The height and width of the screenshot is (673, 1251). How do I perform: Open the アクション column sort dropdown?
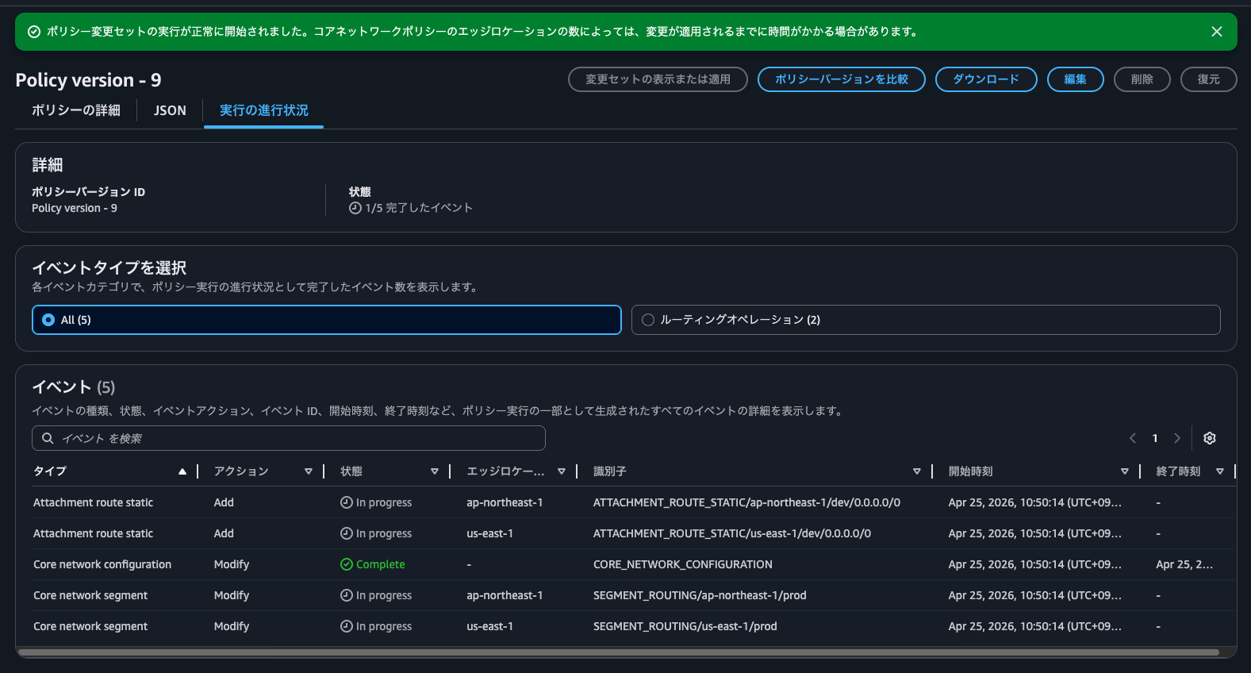(308, 471)
